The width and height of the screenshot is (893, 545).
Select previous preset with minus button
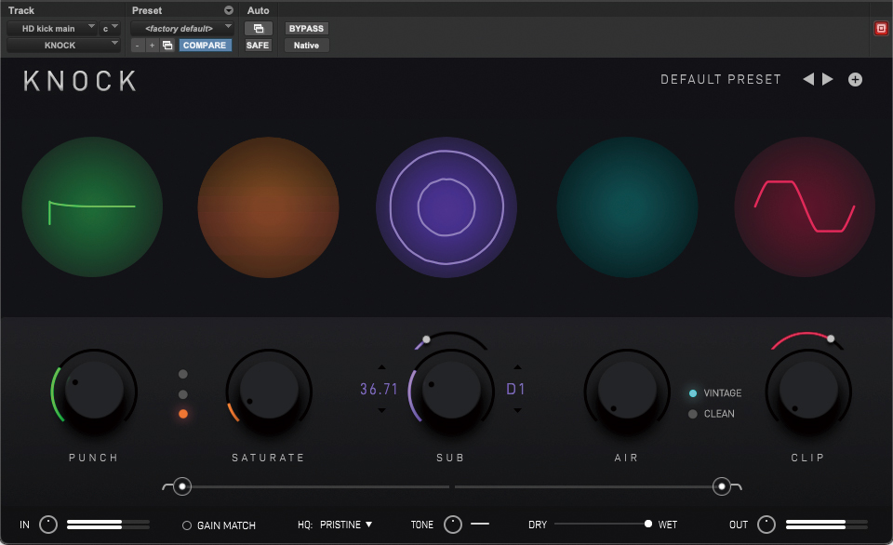[138, 45]
